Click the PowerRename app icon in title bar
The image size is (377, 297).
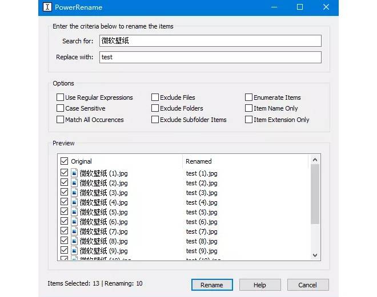click(x=47, y=7)
